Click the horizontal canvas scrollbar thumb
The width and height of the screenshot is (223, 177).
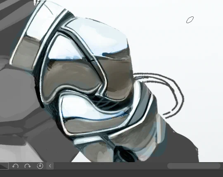pyautogui.click(x=194, y=166)
